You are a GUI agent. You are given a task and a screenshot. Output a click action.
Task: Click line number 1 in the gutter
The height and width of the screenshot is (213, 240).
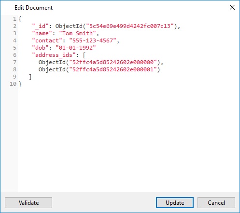click(14, 19)
